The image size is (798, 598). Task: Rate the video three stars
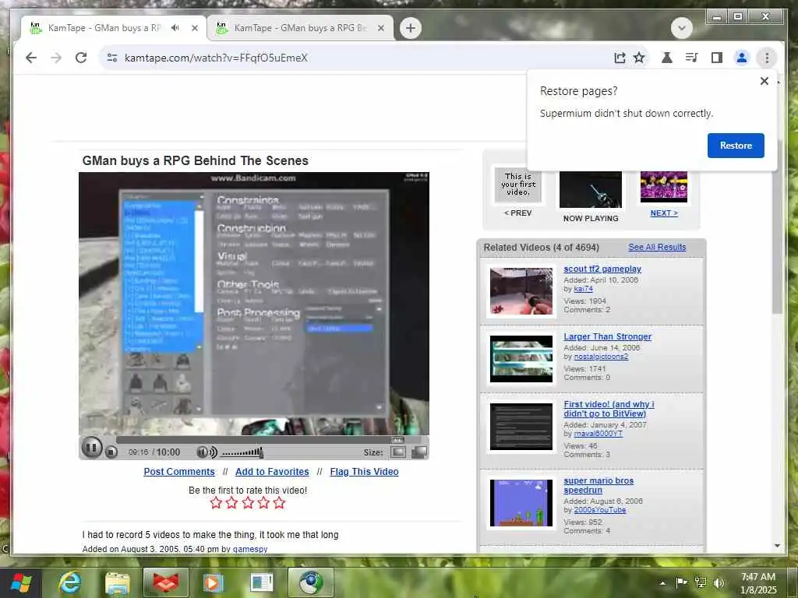tap(248, 503)
